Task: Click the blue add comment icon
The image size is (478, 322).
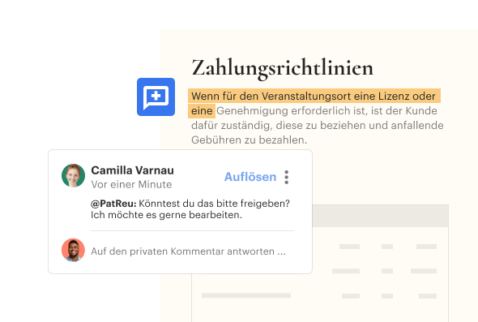Action: tap(156, 97)
